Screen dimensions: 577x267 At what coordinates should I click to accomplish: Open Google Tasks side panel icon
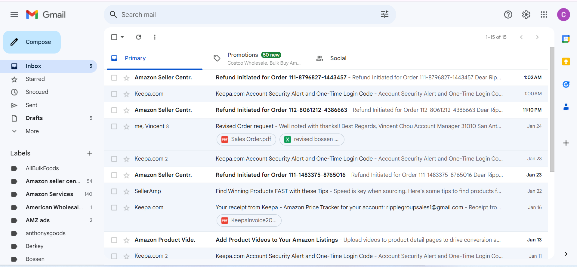coord(566,84)
